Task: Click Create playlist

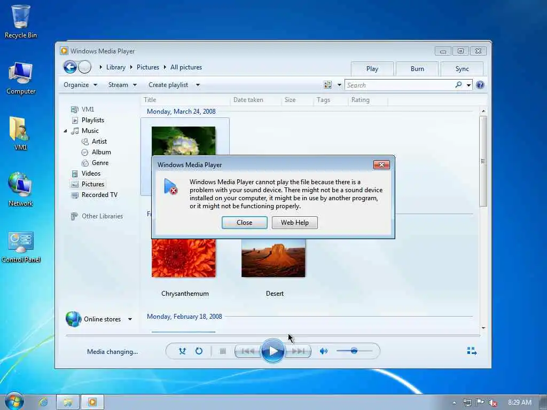Action: pyautogui.click(x=168, y=85)
